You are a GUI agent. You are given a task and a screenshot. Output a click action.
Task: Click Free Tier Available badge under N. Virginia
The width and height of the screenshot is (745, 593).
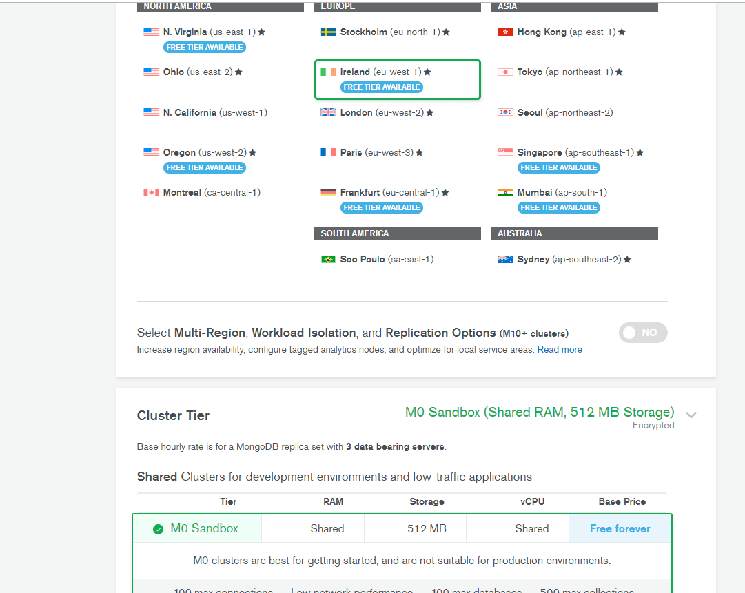pos(205,47)
